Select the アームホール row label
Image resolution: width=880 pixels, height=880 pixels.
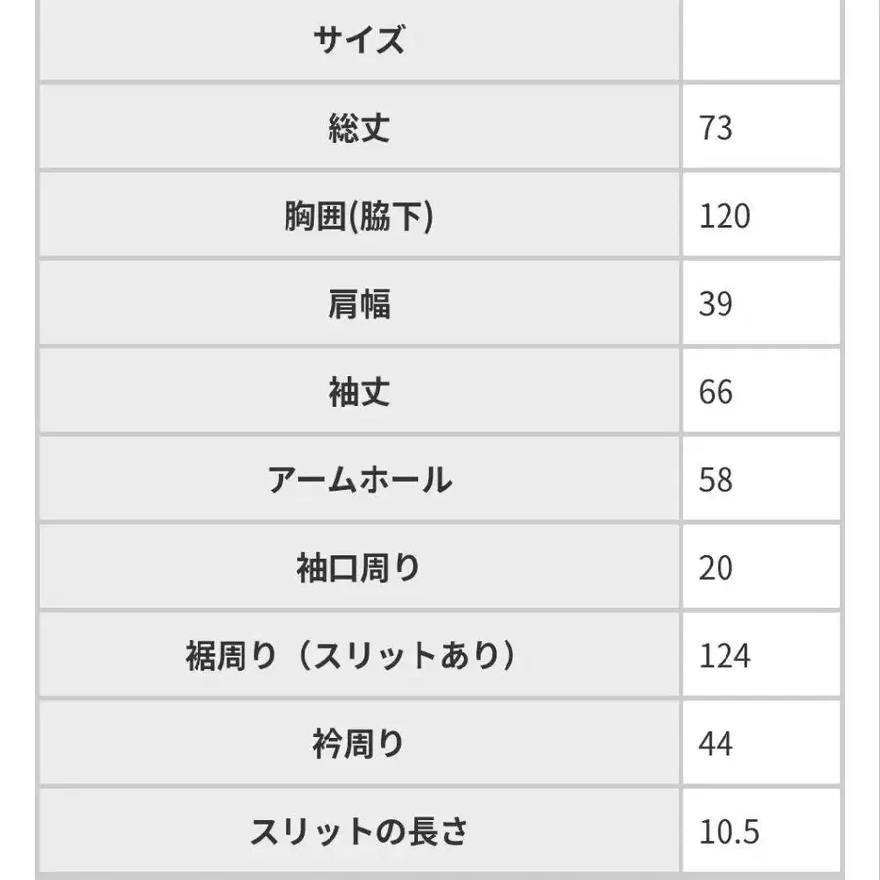tap(359, 480)
